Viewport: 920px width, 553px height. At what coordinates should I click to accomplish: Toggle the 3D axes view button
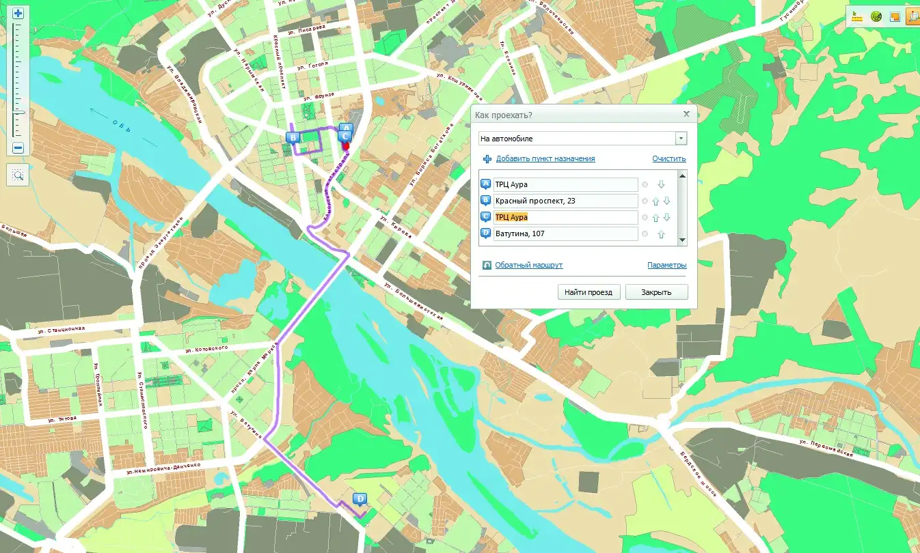[912, 17]
